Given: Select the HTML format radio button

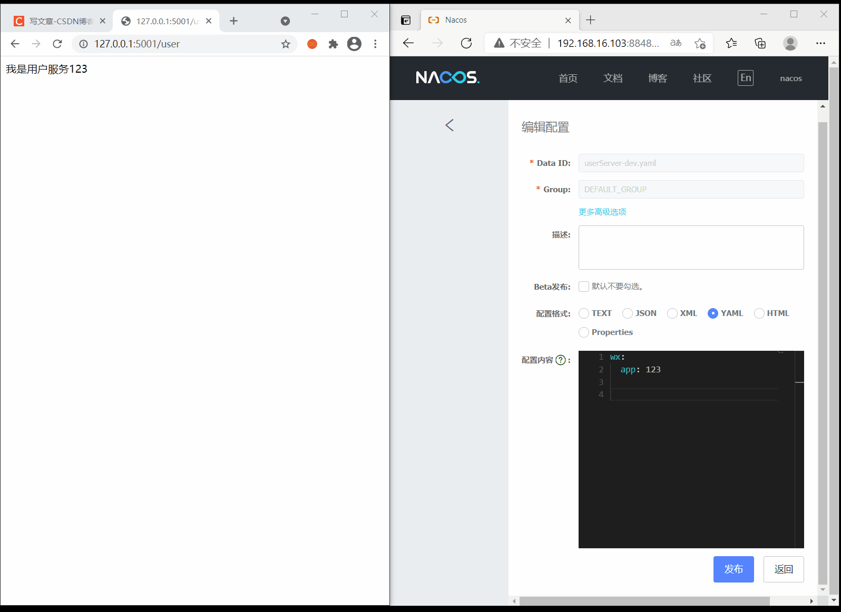Looking at the screenshot, I should click(759, 313).
